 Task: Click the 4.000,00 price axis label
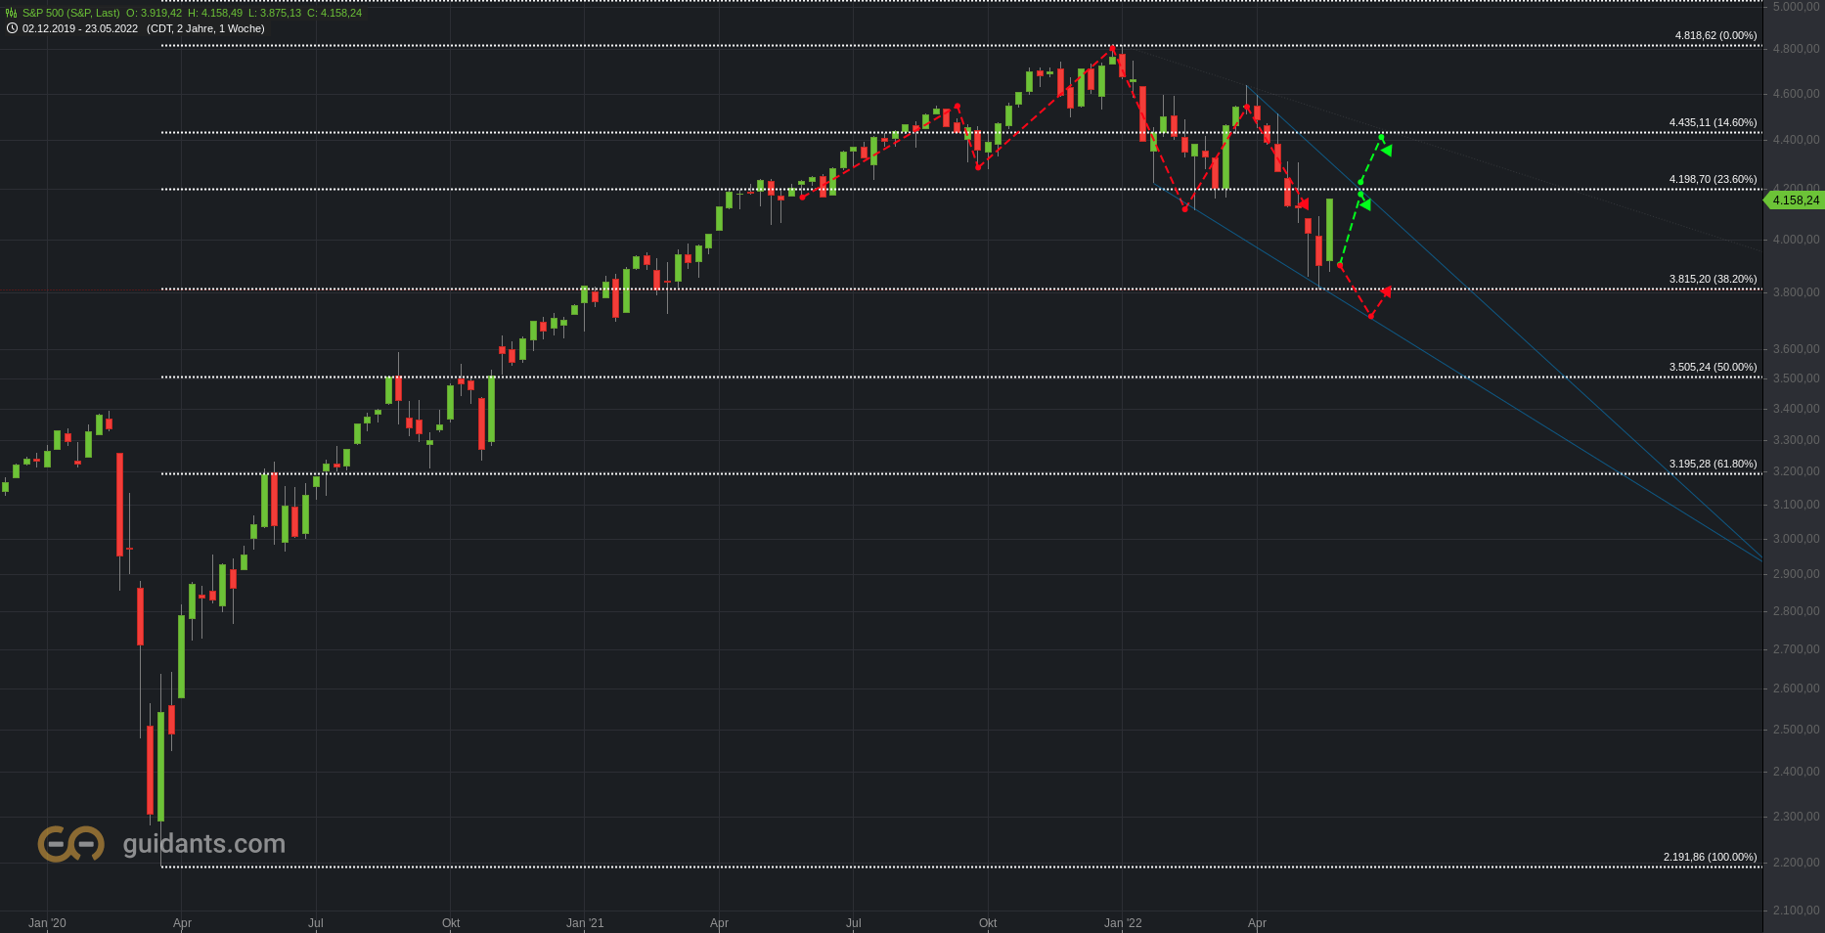pyautogui.click(x=1796, y=240)
